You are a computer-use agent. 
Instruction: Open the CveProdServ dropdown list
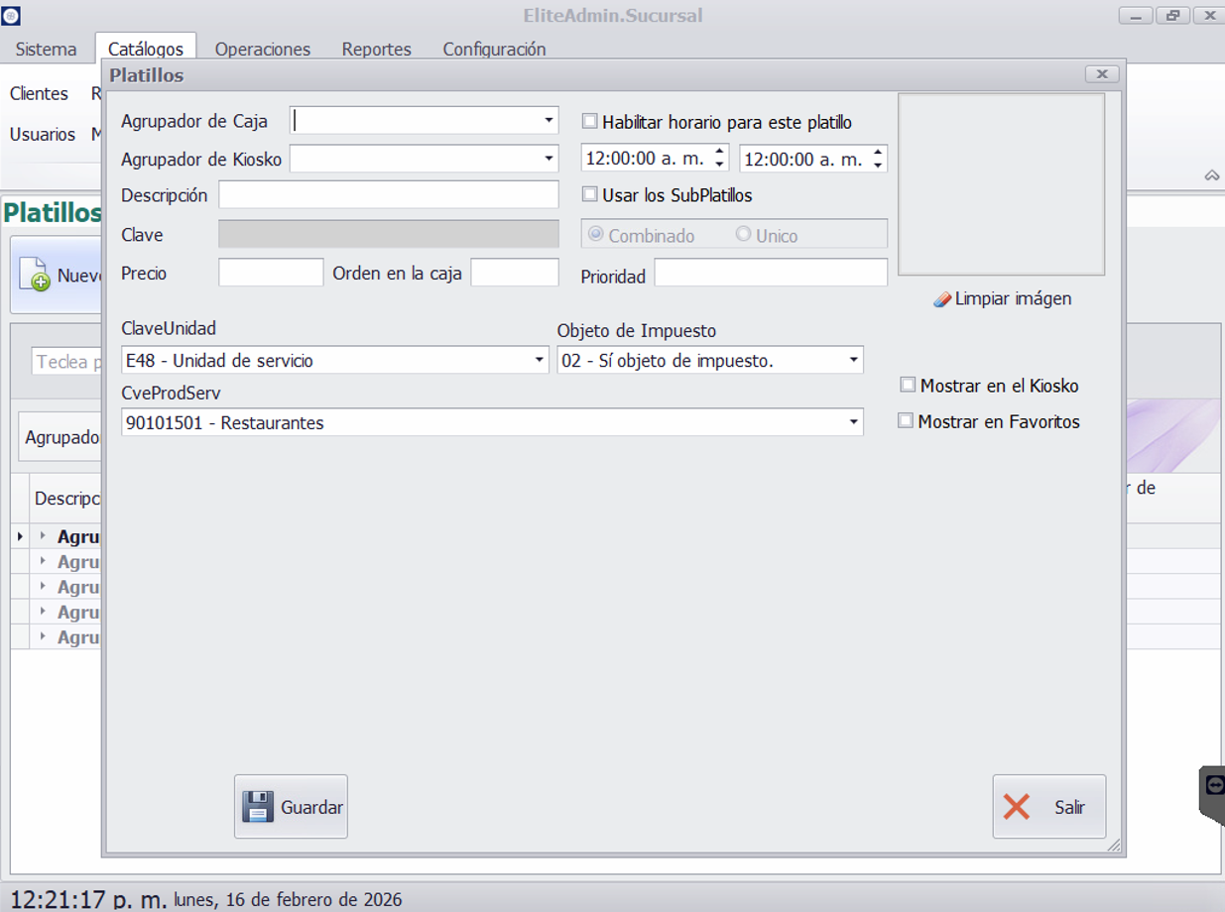(x=853, y=422)
